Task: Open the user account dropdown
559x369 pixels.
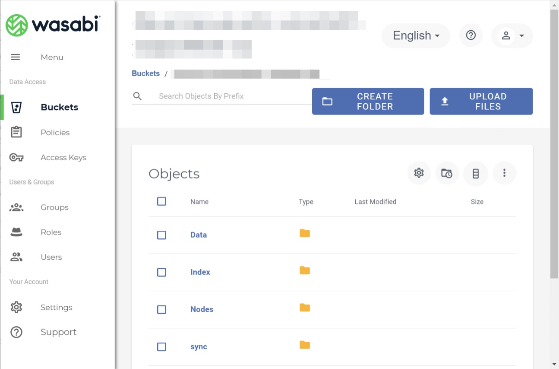Action: tap(512, 35)
